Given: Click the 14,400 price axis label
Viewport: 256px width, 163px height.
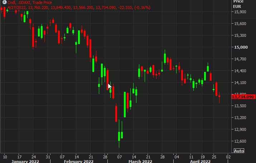Looking at the screenshot, I should (x=240, y=71).
